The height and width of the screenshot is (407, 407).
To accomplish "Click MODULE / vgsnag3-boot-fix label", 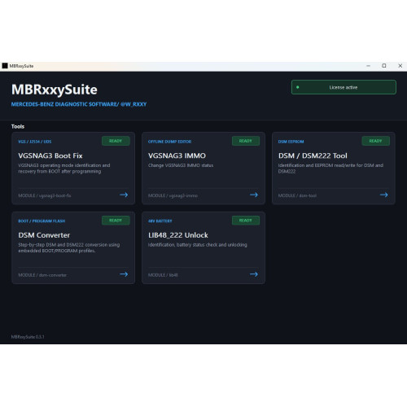I will tap(45, 195).
